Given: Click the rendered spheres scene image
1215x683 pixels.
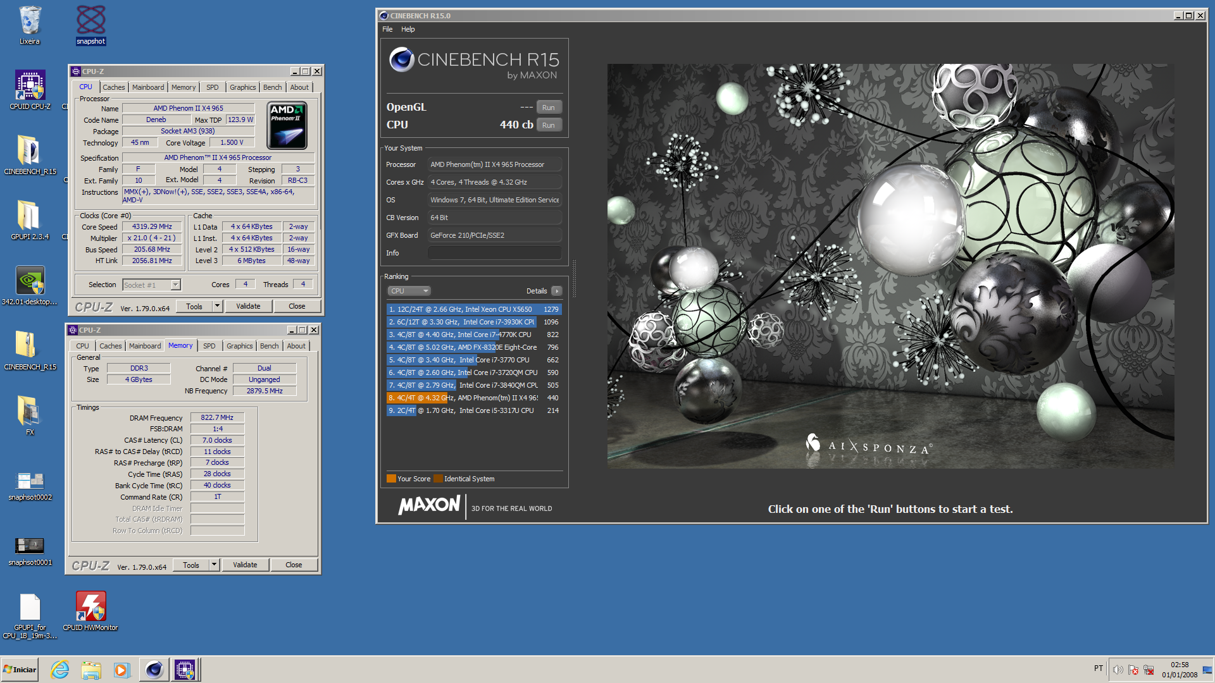Looking at the screenshot, I should point(891,266).
